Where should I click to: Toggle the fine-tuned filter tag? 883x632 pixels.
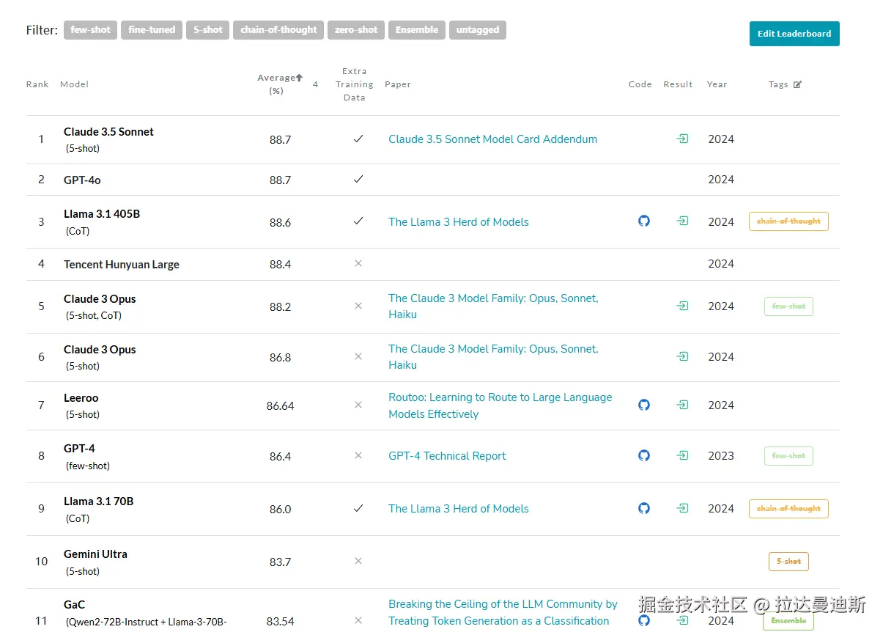tap(152, 30)
